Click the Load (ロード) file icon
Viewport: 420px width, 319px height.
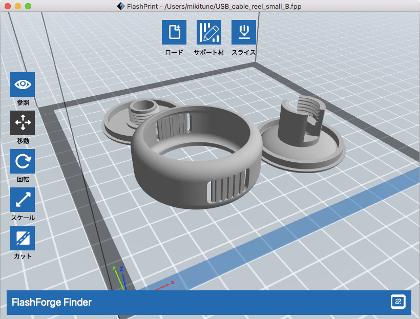pyautogui.click(x=174, y=32)
